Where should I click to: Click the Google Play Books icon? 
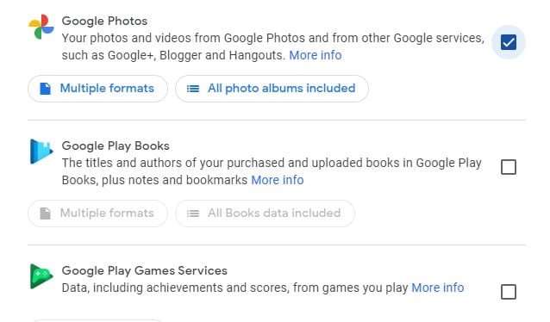(x=41, y=152)
